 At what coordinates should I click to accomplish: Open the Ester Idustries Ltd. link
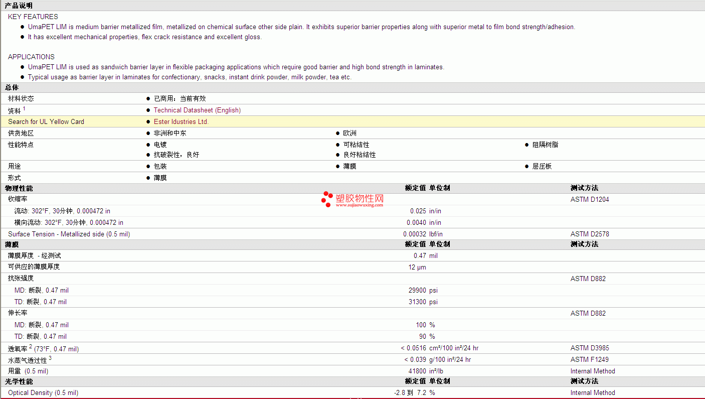pos(181,122)
